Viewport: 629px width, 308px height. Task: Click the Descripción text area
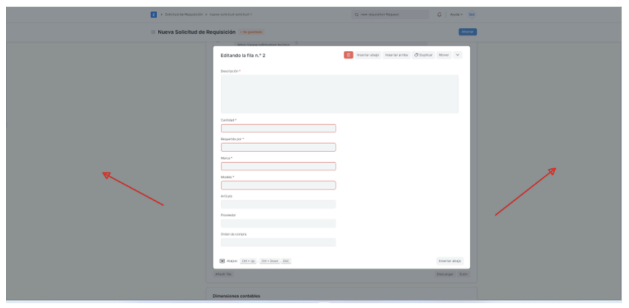tap(340, 94)
